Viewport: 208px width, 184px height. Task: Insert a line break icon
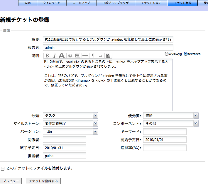tap(101, 56)
